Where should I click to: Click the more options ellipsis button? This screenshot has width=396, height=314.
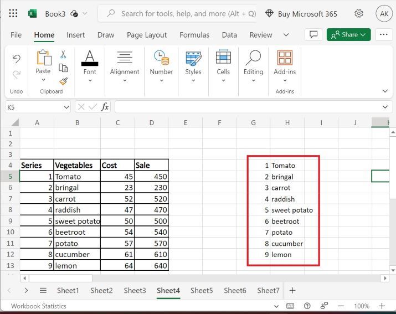click(x=384, y=34)
